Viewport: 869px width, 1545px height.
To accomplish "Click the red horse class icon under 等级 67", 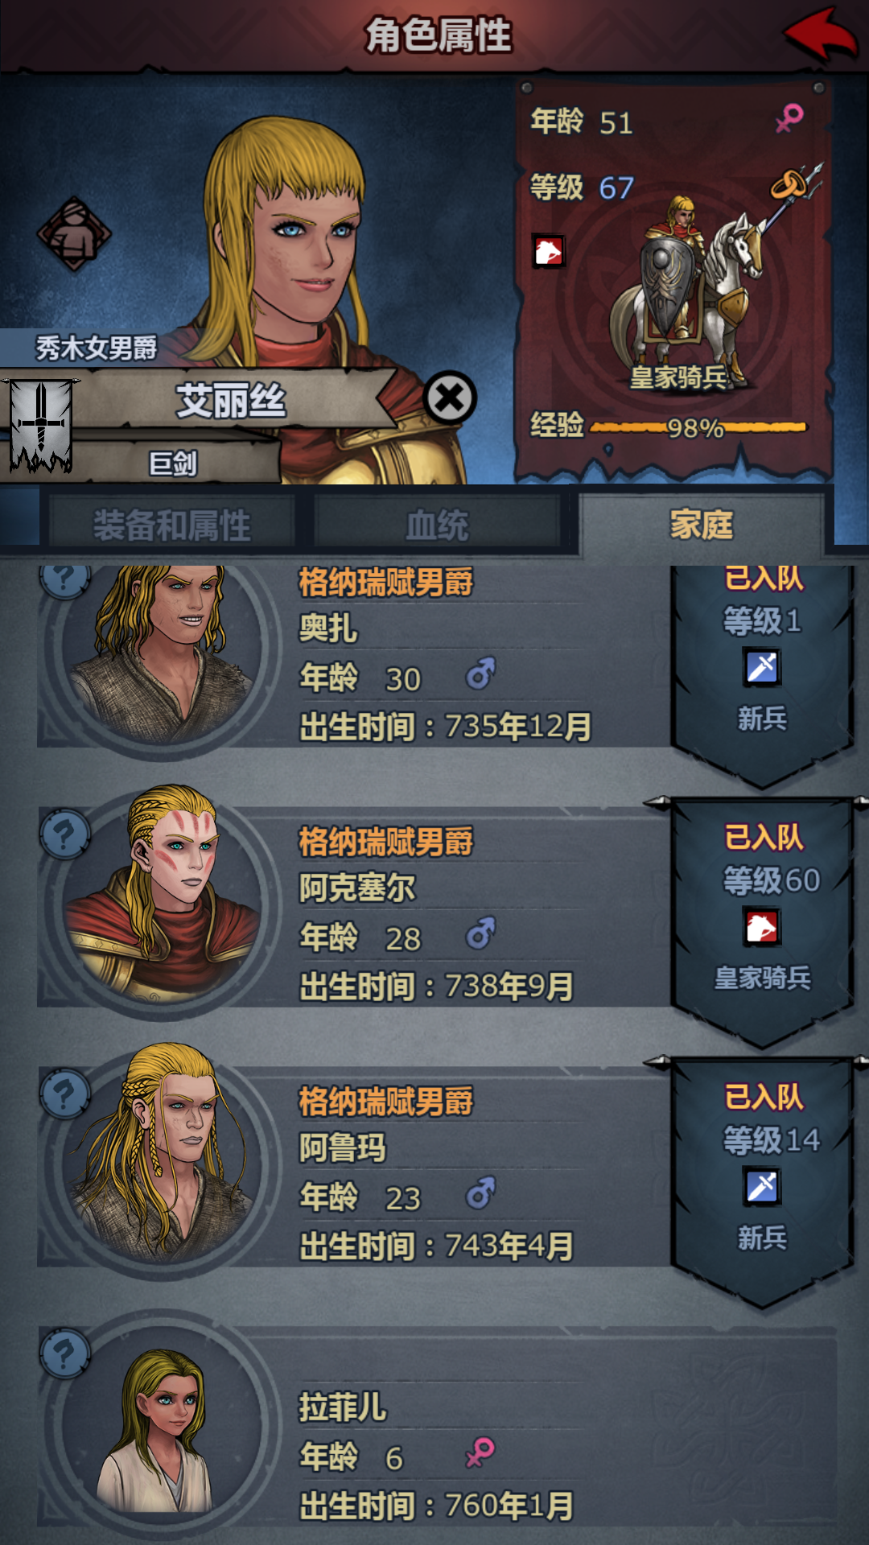I will [549, 252].
